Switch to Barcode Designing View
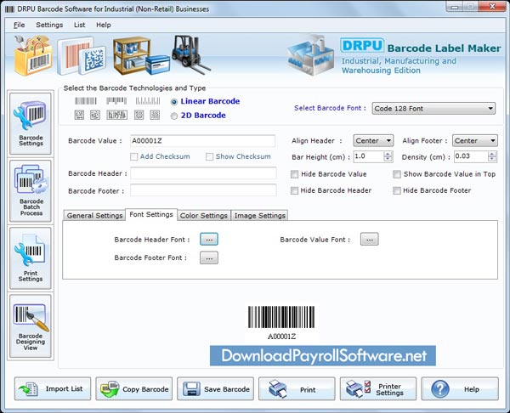The height and width of the screenshot is (413, 510). click(x=31, y=326)
